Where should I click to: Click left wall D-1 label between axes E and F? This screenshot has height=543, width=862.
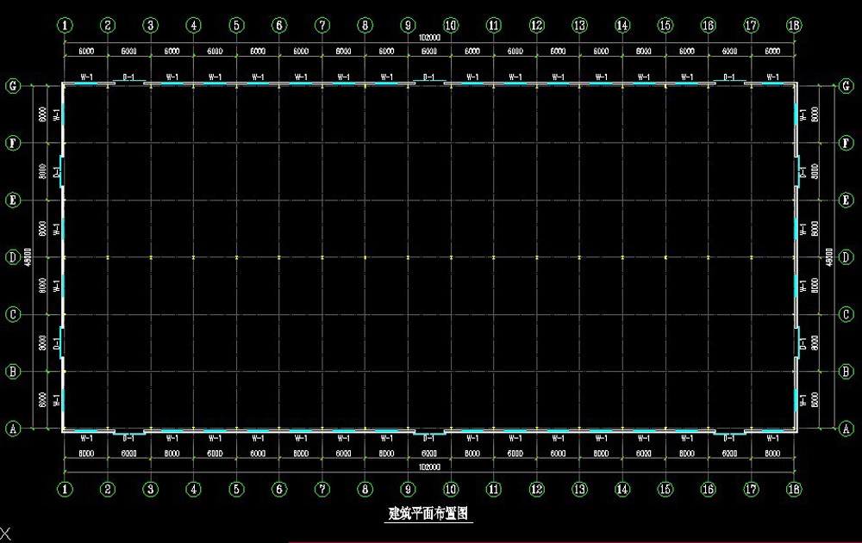(x=57, y=172)
